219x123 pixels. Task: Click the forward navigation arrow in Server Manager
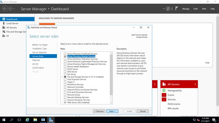point(10,9)
